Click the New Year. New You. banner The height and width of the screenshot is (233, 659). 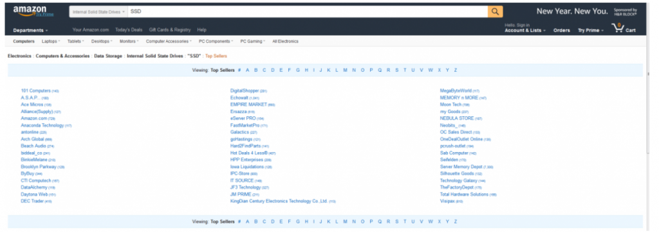coord(572,12)
